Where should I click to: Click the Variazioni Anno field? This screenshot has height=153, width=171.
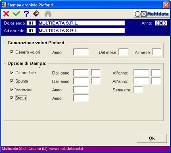[81, 89]
